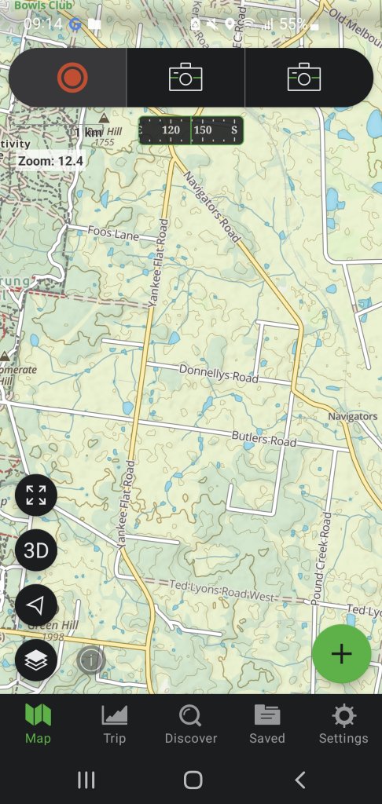Start track recording with red record button
382x804 pixels.
pos(72,78)
